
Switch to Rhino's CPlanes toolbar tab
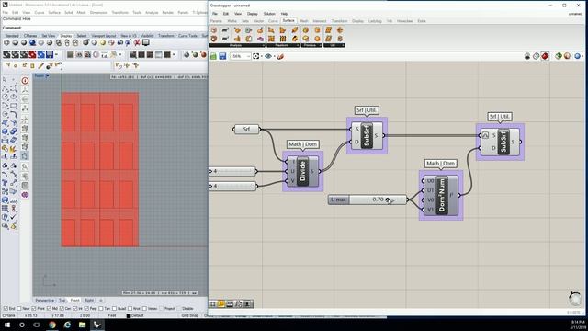click(30, 36)
